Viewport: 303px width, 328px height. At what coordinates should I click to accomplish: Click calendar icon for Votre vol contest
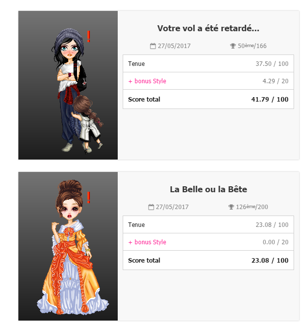(x=153, y=46)
